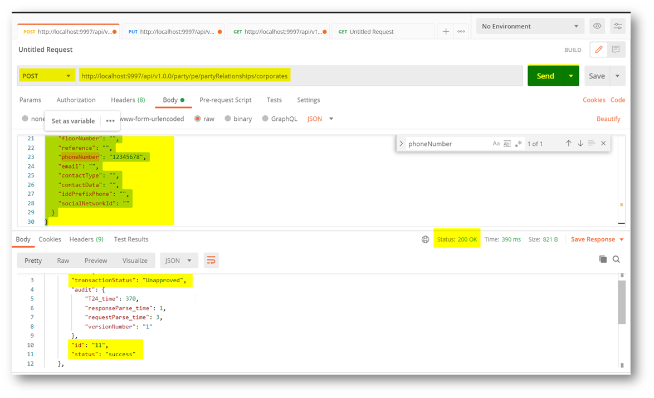
Task: Click the network globe icon near Status
Action: 426,239
